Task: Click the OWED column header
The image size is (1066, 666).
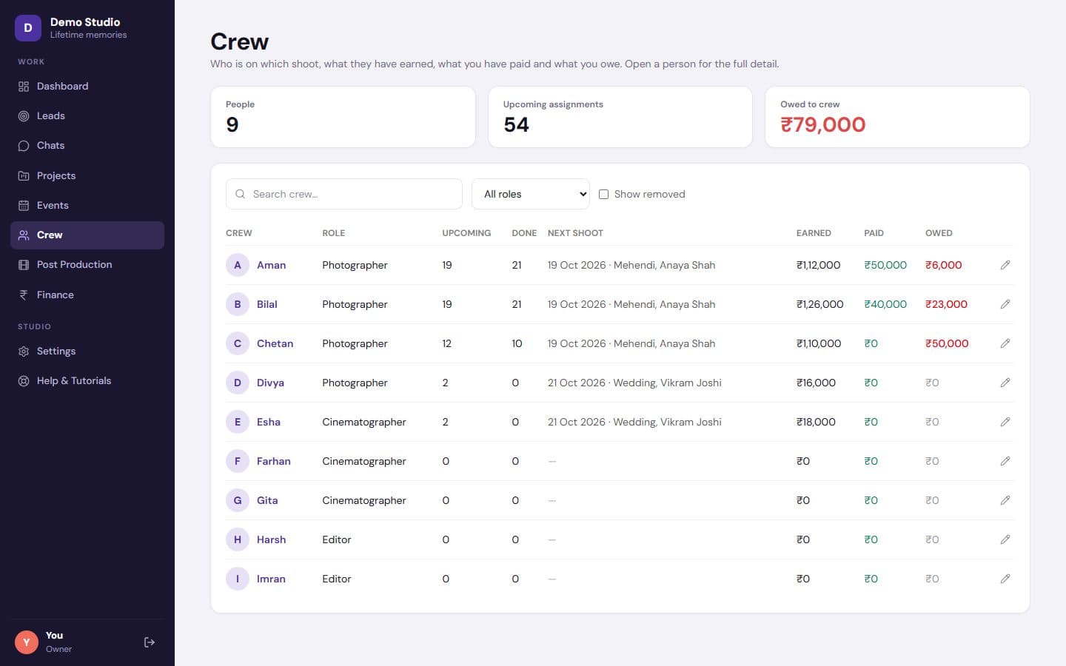Action: point(939,233)
